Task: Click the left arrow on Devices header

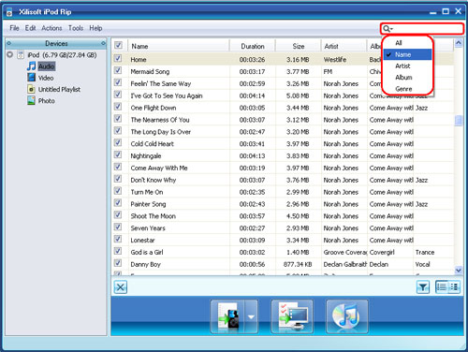Action: 9,43
